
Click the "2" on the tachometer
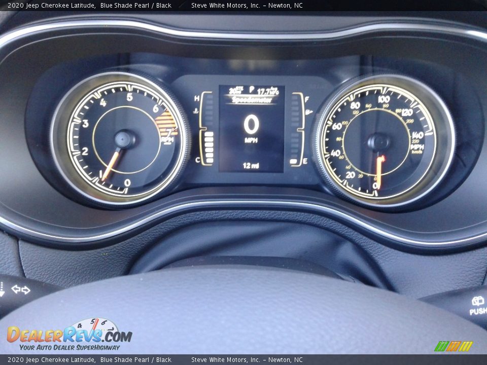click(85, 151)
